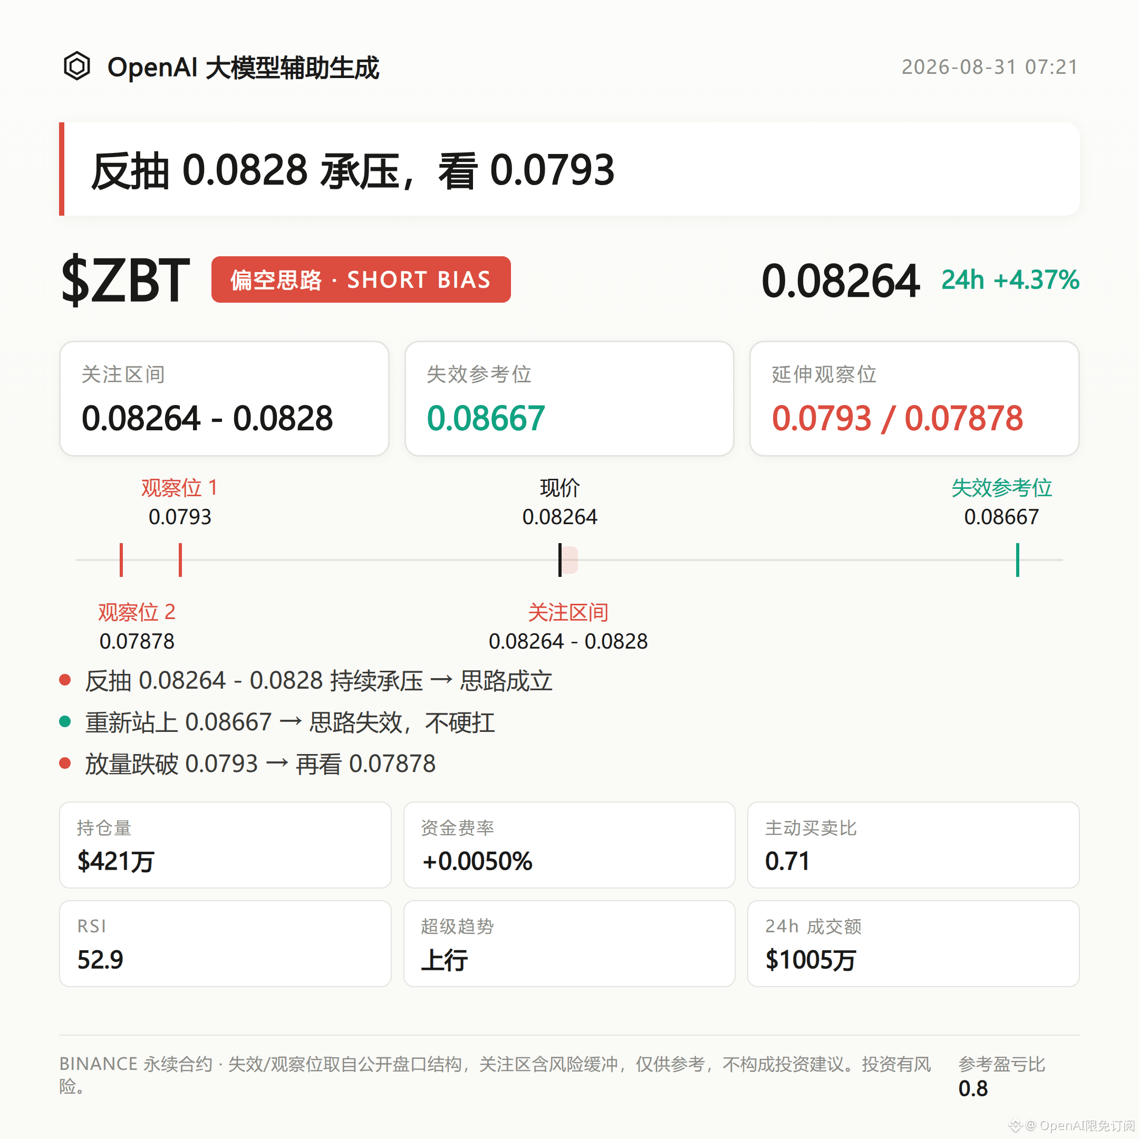Open the 关注区间 card at the top row
Viewport: 1139px width, 1139px height.
pyautogui.click(x=224, y=399)
